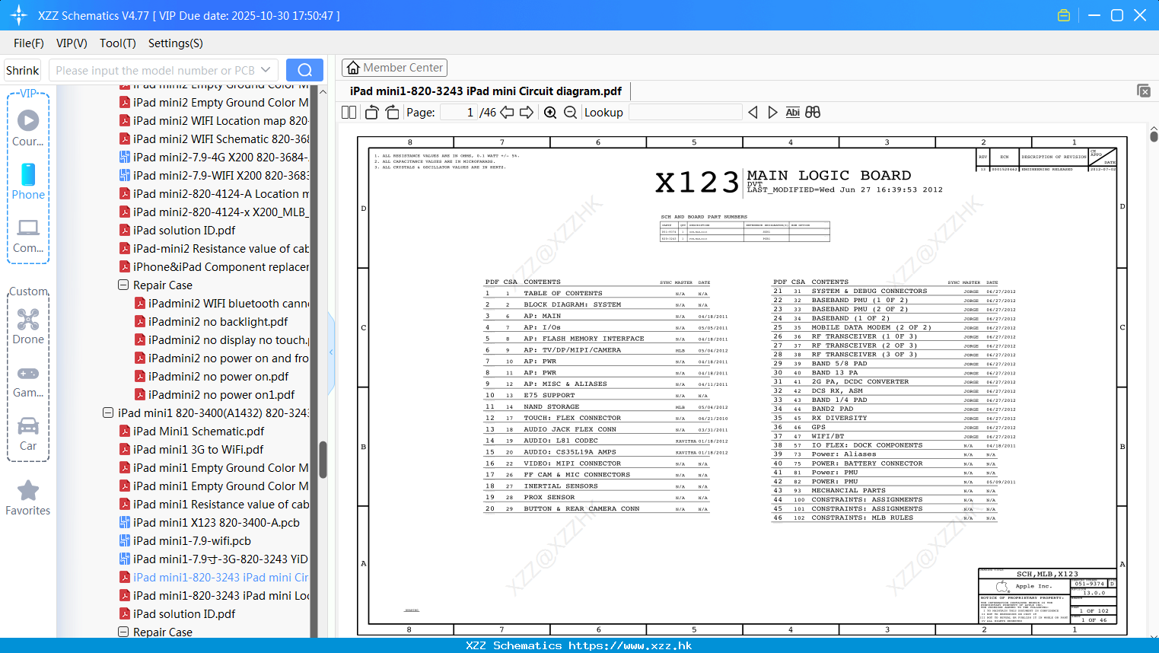Click the Shrink button
The image size is (1159, 653).
pyautogui.click(x=23, y=70)
